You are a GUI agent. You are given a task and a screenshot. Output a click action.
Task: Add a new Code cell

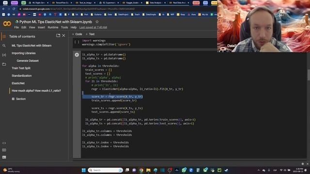tap(77, 34)
